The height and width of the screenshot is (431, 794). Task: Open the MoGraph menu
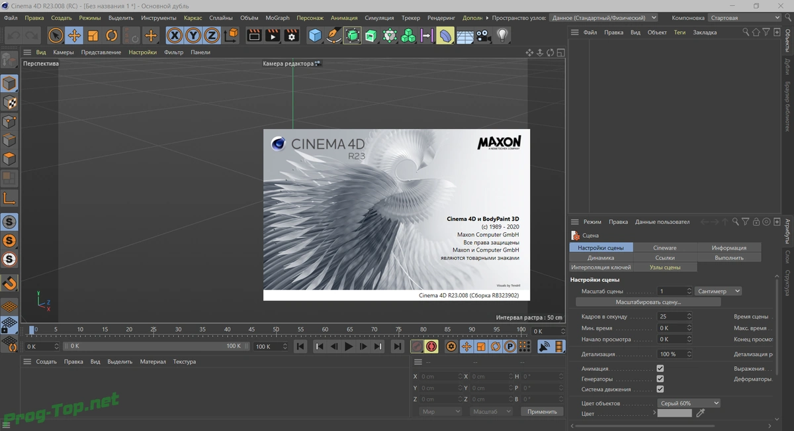point(277,18)
